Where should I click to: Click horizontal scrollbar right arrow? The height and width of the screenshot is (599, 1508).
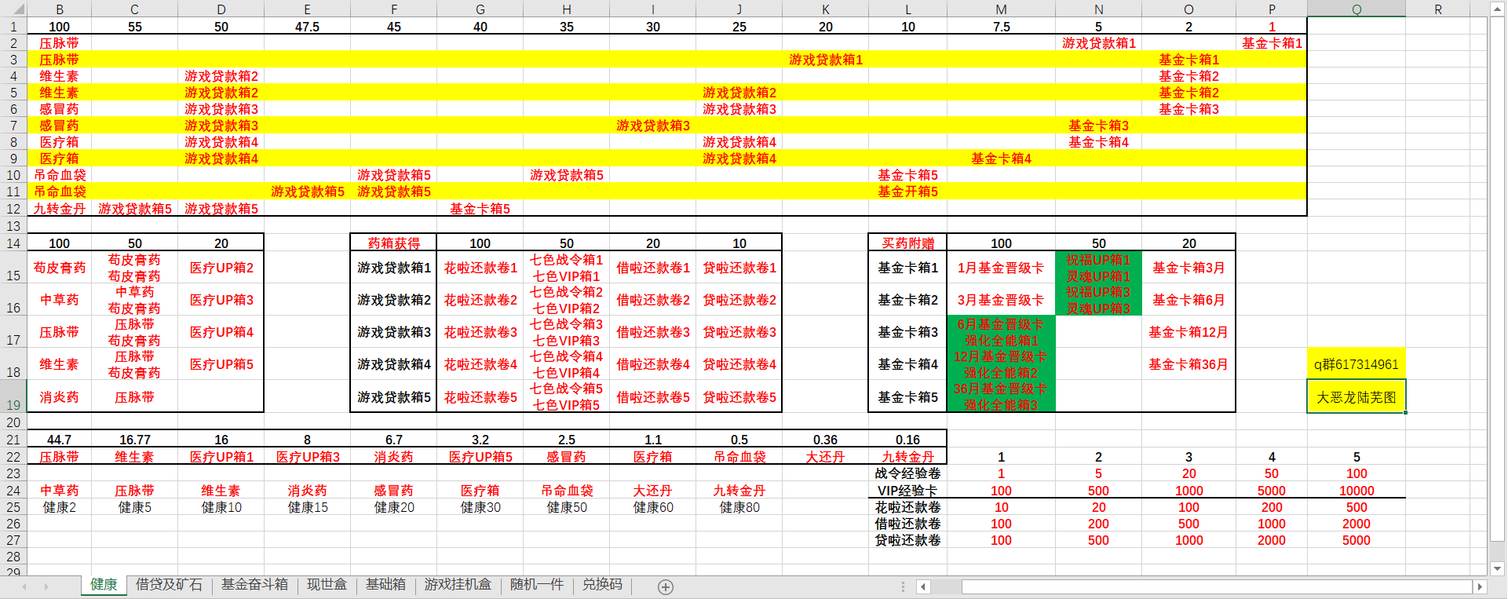tap(1480, 586)
